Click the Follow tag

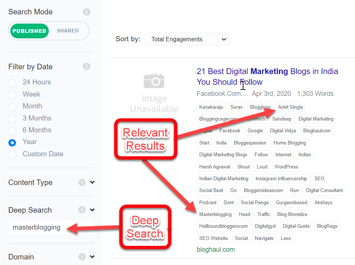[x=261, y=154]
